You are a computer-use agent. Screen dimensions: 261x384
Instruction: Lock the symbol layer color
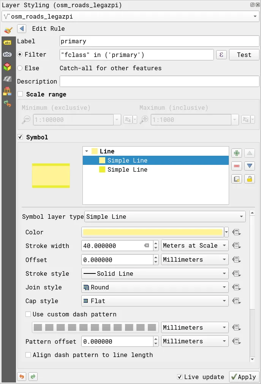click(250, 179)
